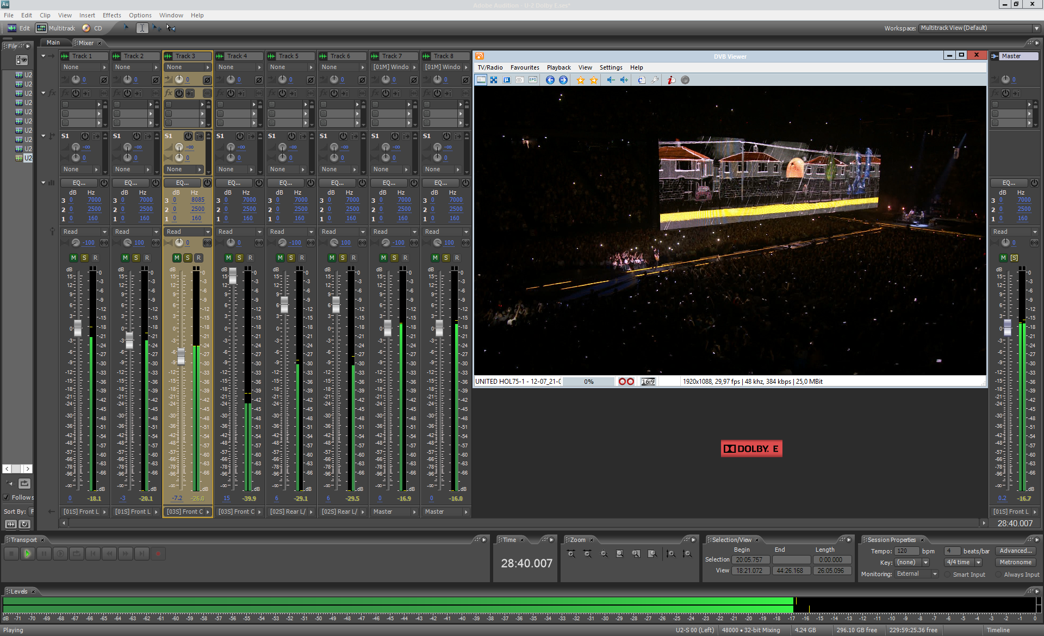Click the Advanced... button in Session Properties

coord(1015,551)
